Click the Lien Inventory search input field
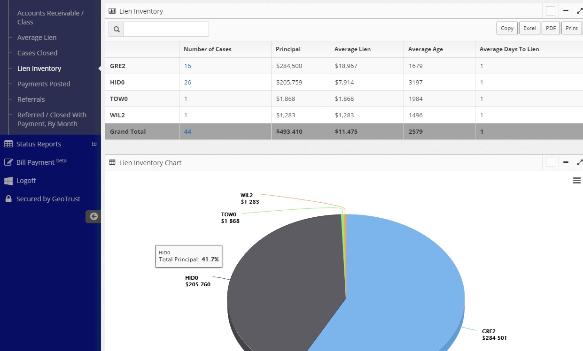The width and height of the screenshot is (583, 351). pos(166,29)
